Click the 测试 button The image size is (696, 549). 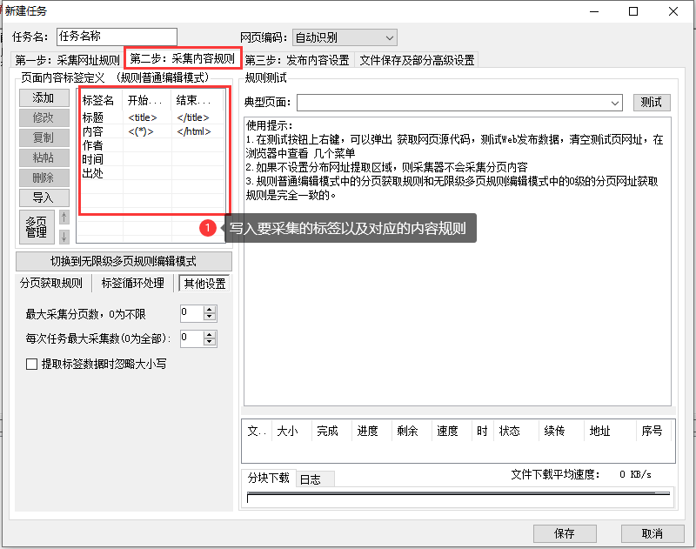[651, 102]
